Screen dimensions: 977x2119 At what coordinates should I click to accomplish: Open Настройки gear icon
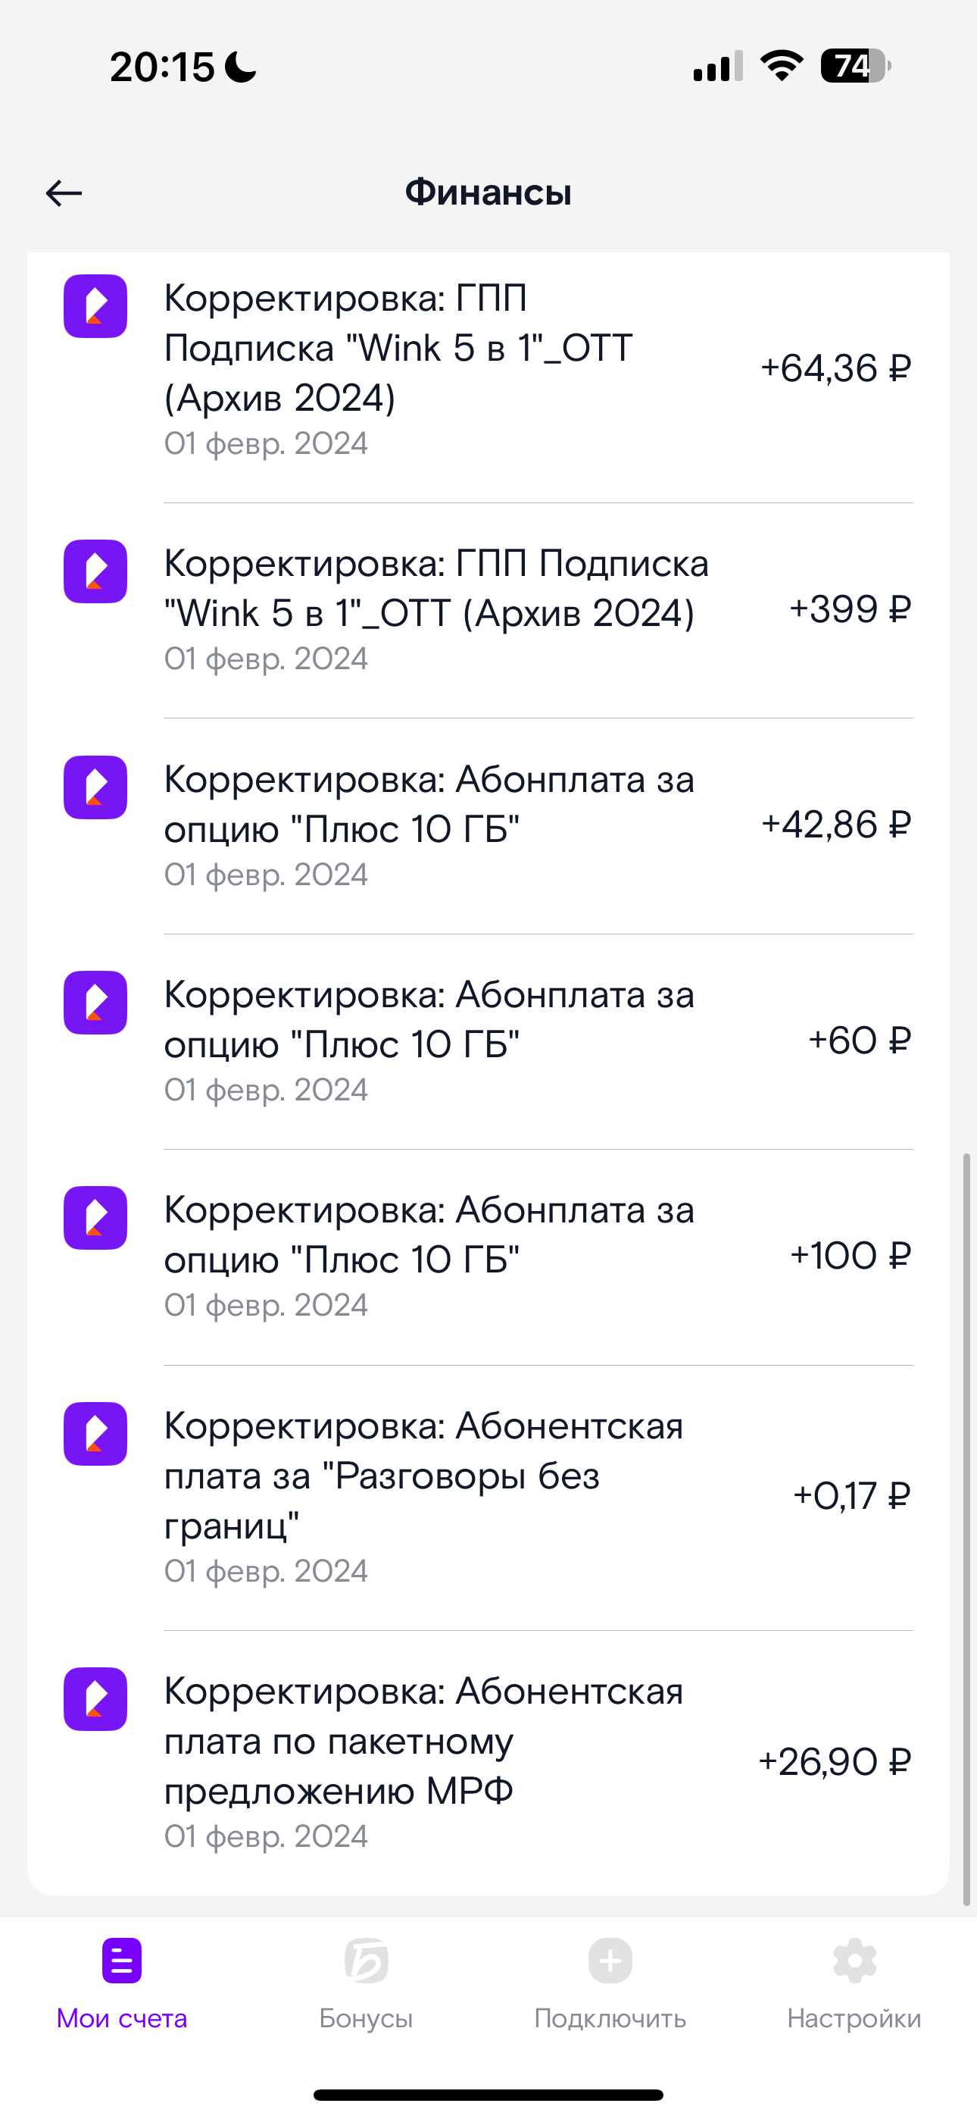(x=854, y=1961)
